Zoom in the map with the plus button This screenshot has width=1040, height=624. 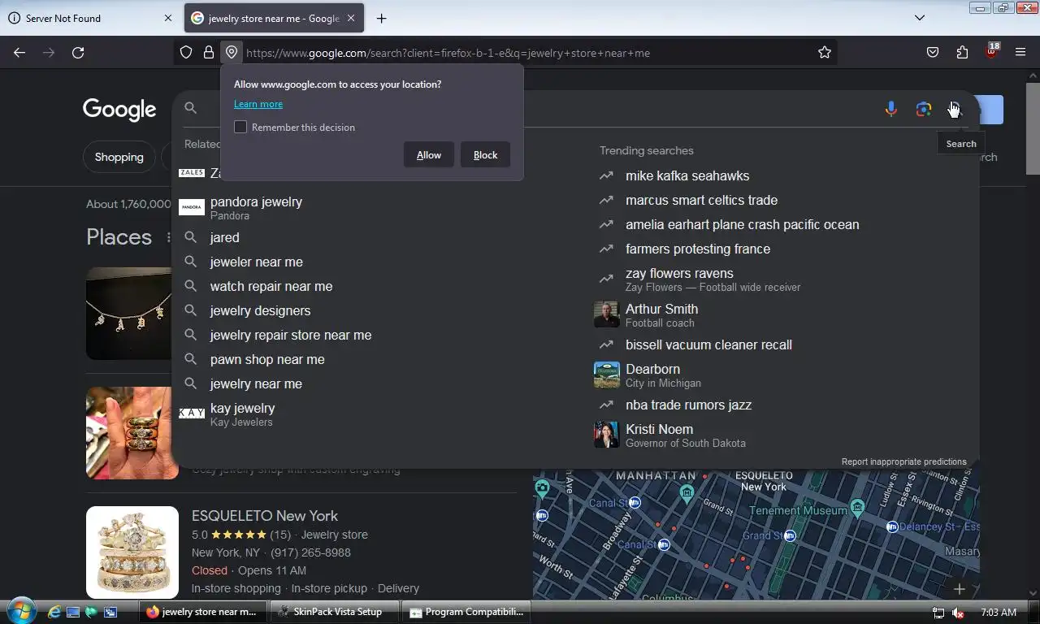coord(960,589)
